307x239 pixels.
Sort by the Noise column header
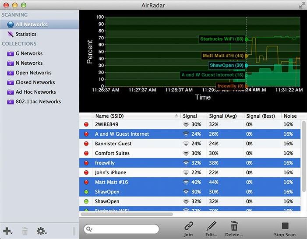tap(291, 116)
